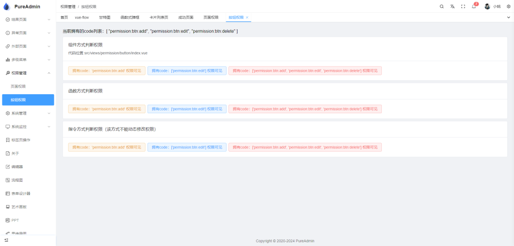Expand the 系统管理 sidebar menu

click(28, 113)
